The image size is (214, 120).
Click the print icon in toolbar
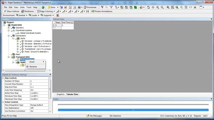[195, 7]
